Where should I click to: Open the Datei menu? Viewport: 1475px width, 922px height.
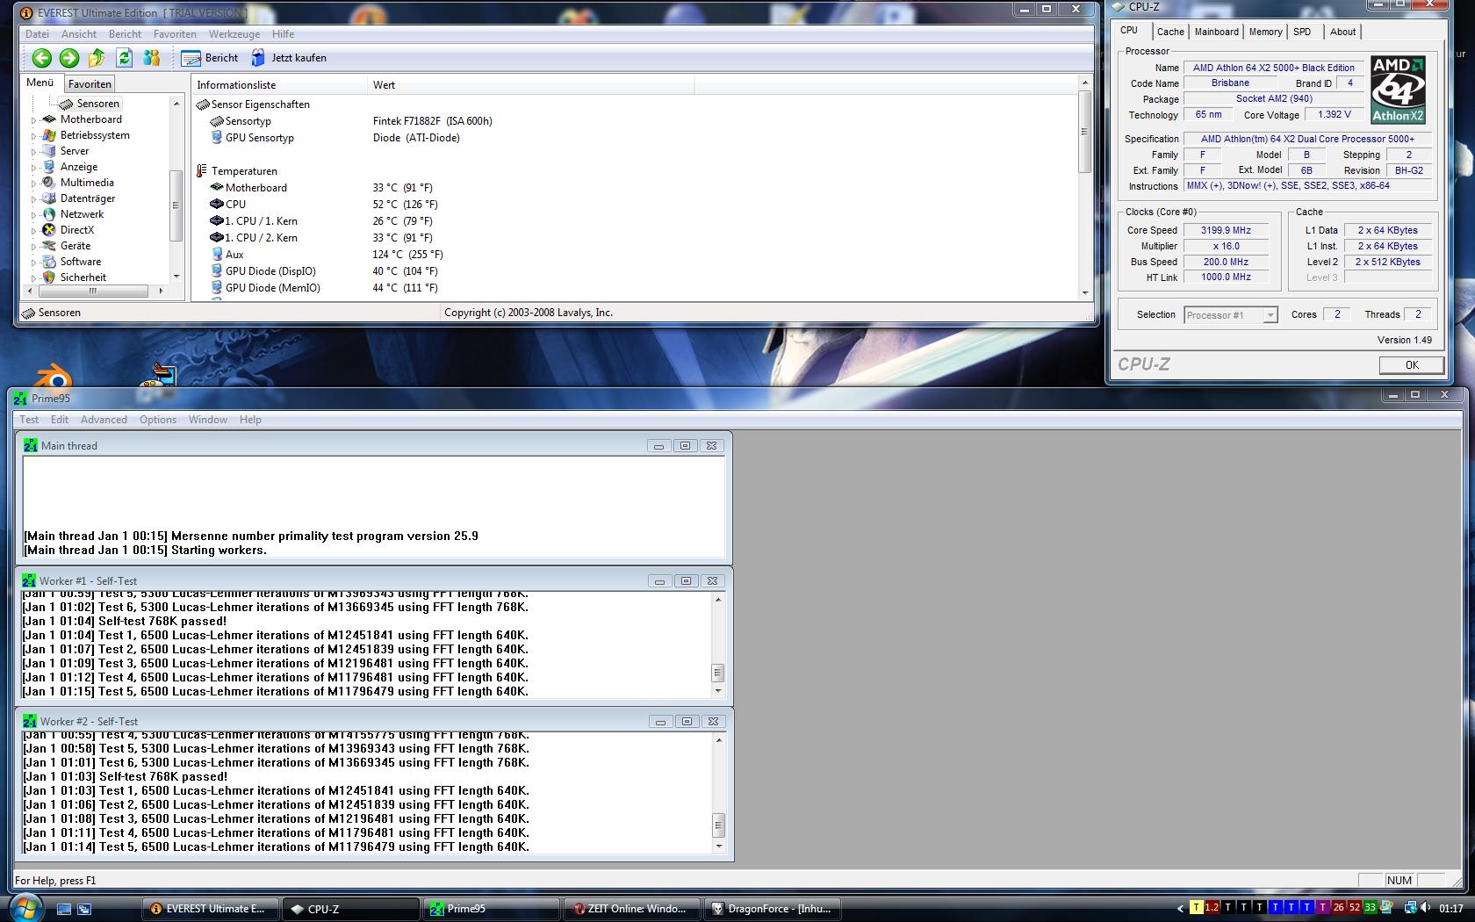point(38,34)
